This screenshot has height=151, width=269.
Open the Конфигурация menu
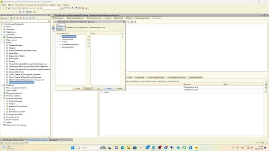(x=21, y=5)
